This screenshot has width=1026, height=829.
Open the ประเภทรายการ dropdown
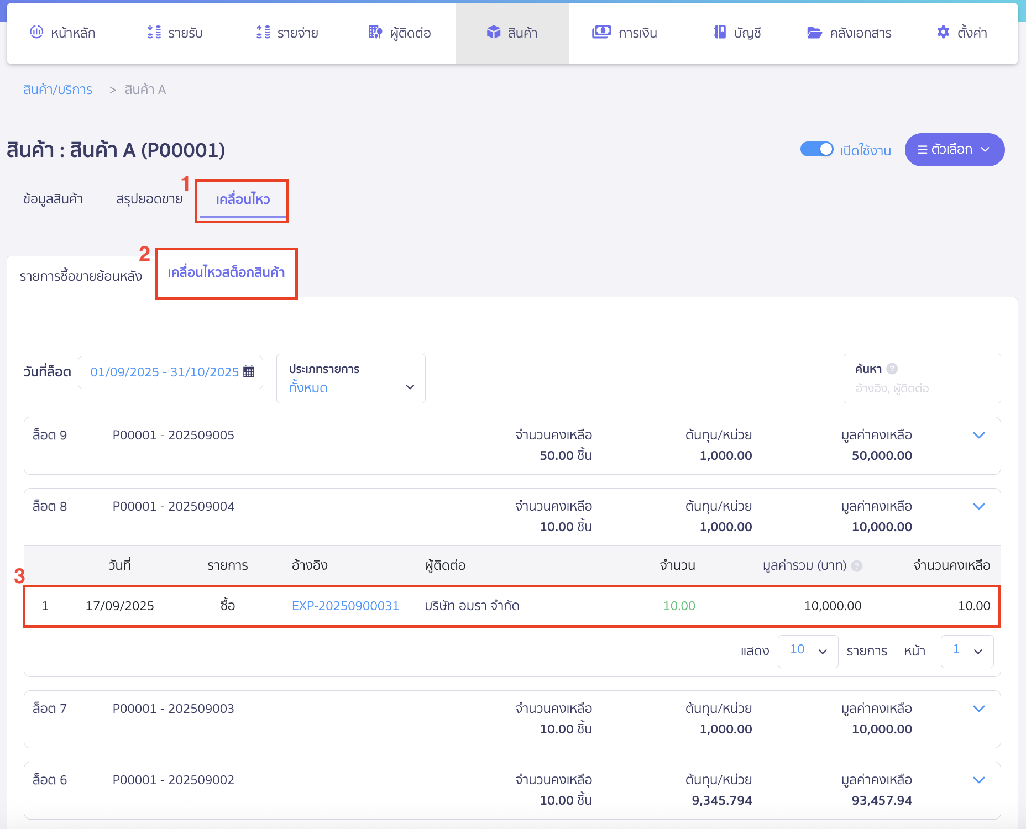(350, 379)
